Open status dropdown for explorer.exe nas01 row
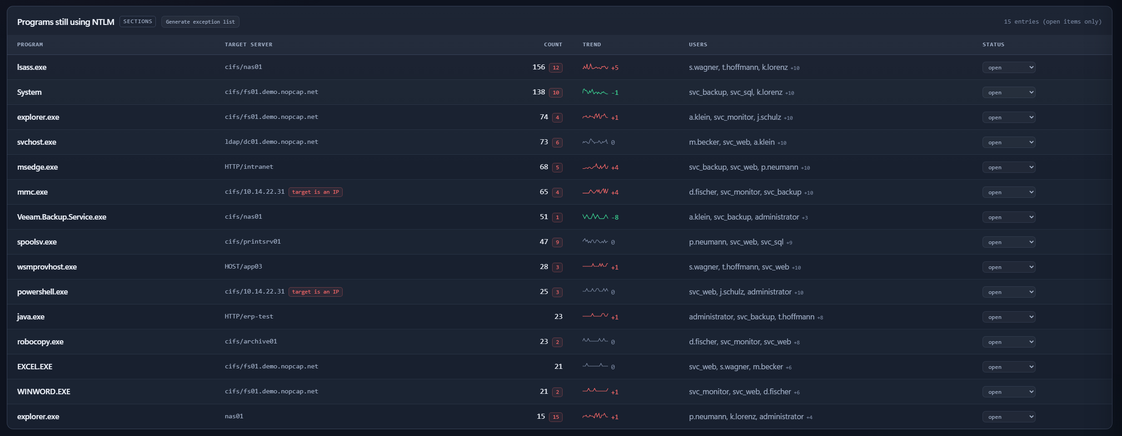 pos(1009,417)
